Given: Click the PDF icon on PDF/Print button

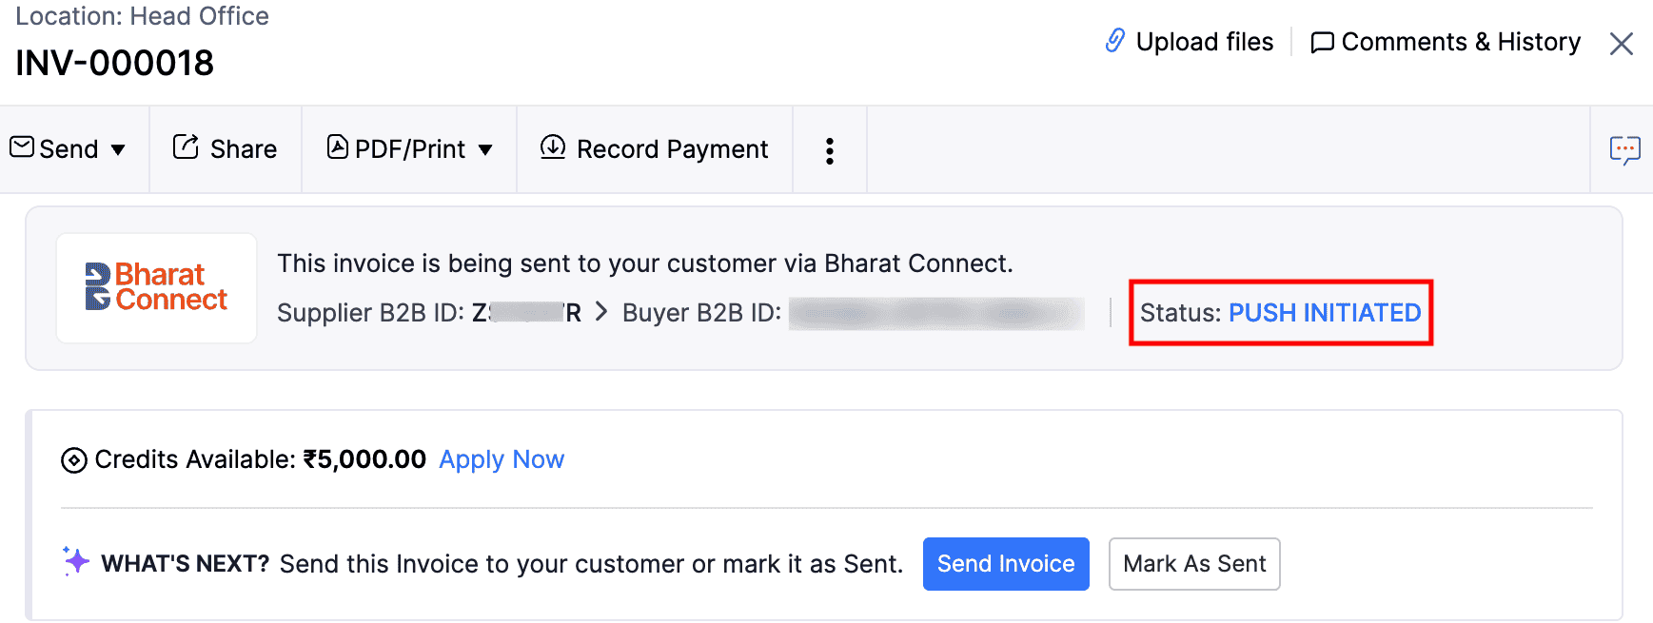Looking at the screenshot, I should (x=338, y=147).
